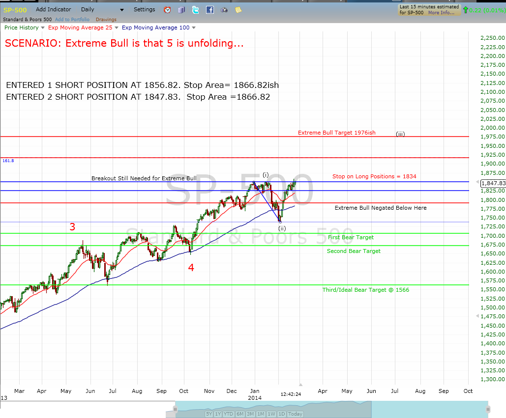Select the First Bear Target label
Image resolution: width=506 pixels, height=418 pixels.
tap(351, 237)
